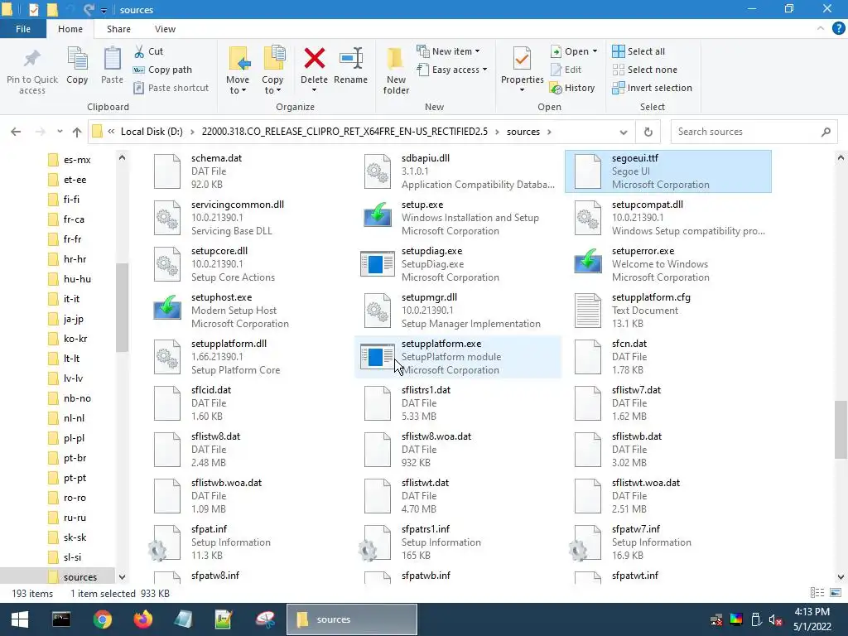Screen dimensions: 848x636
Task: Click the 22000.318 folder breadcrumb
Action: coord(344,132)
